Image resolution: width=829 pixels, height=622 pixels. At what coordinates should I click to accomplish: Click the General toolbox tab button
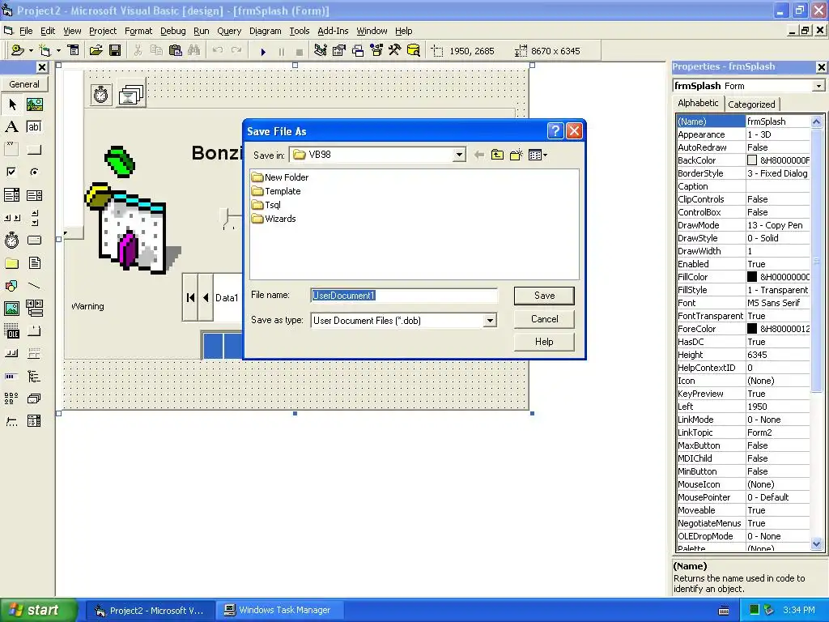[23, 84]
